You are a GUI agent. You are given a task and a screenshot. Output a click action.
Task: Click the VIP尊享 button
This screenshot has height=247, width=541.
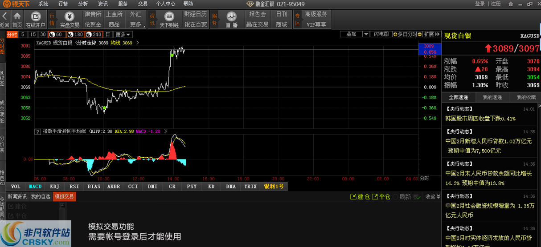[x=316, y=24]
